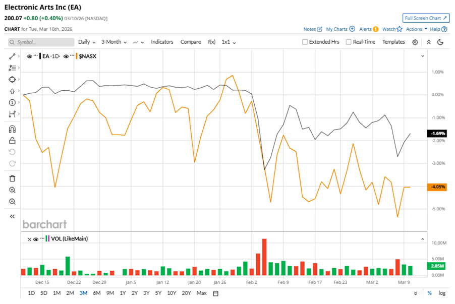Click the Full Screen Chart button
This screenshot has height=304, width=455.
pyautogui.click(x=426, y=18)
